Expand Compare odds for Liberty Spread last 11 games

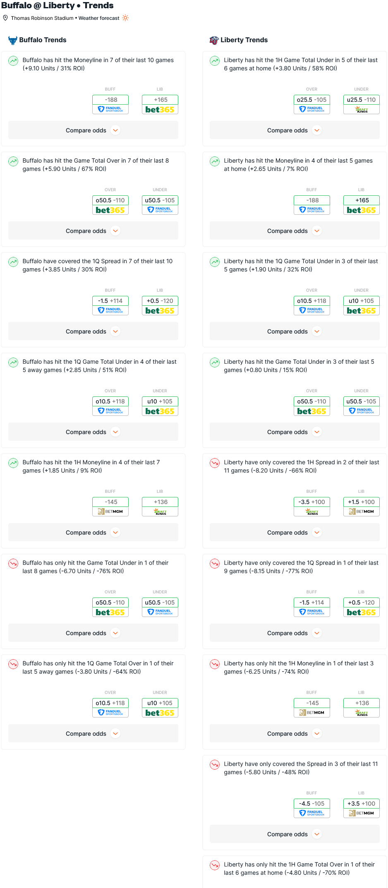tap(295, 834)
